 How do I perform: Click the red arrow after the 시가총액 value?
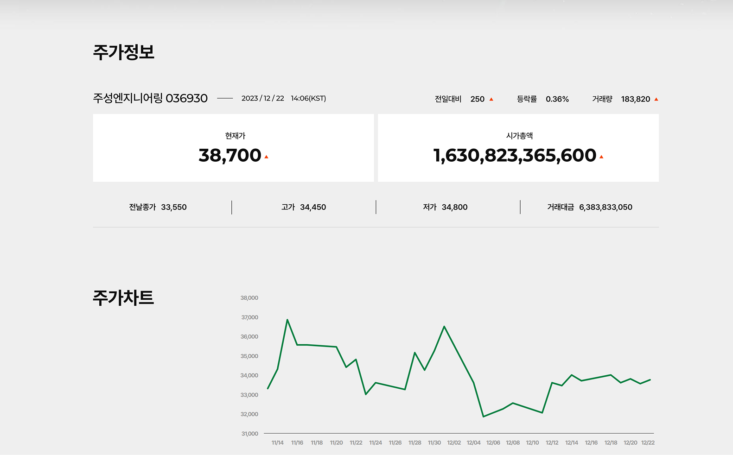[x=601, y=157]
